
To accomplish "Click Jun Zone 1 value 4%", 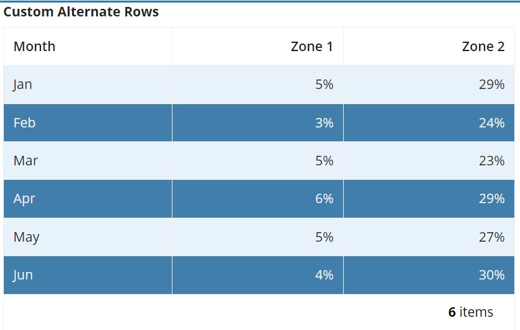I will [x=258, y=275].
